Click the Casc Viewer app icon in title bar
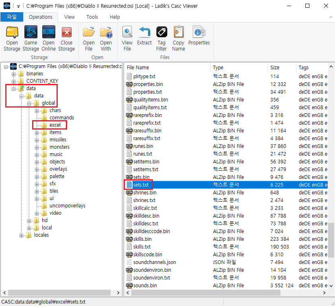The width and height of the screenshot is (335, 306). pyautogui.click(x=7, y=6)
